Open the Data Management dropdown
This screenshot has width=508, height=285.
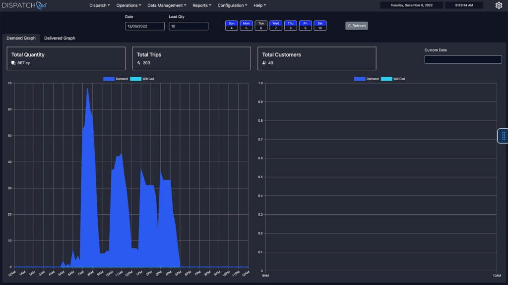(x=167, y=5)
